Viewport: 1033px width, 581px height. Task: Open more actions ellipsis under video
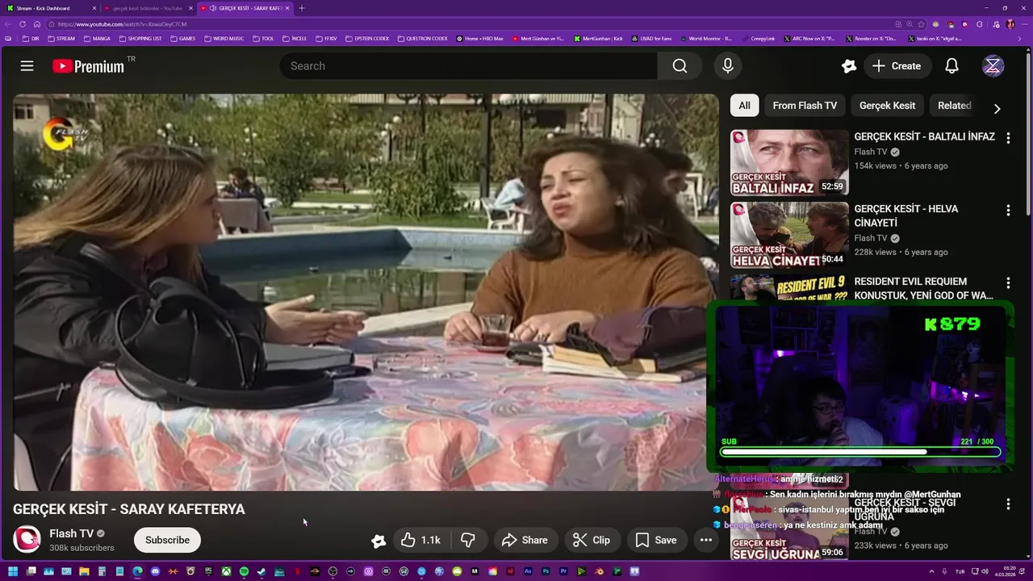(x=705, y=540)
